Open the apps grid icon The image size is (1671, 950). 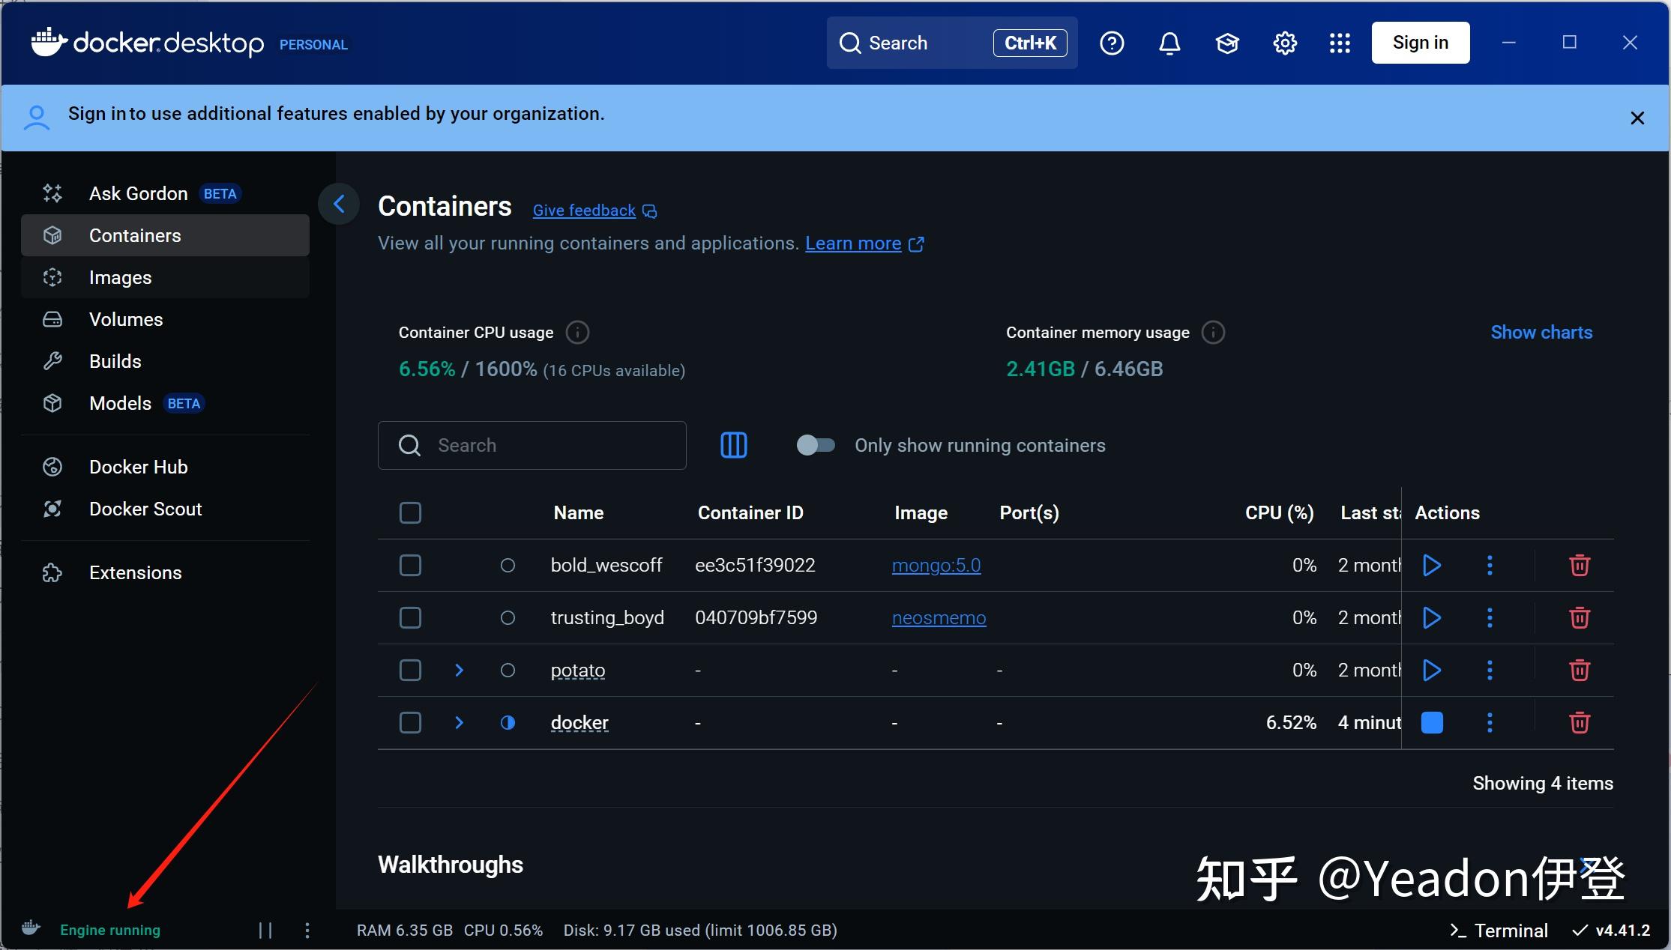[1339, 43]
